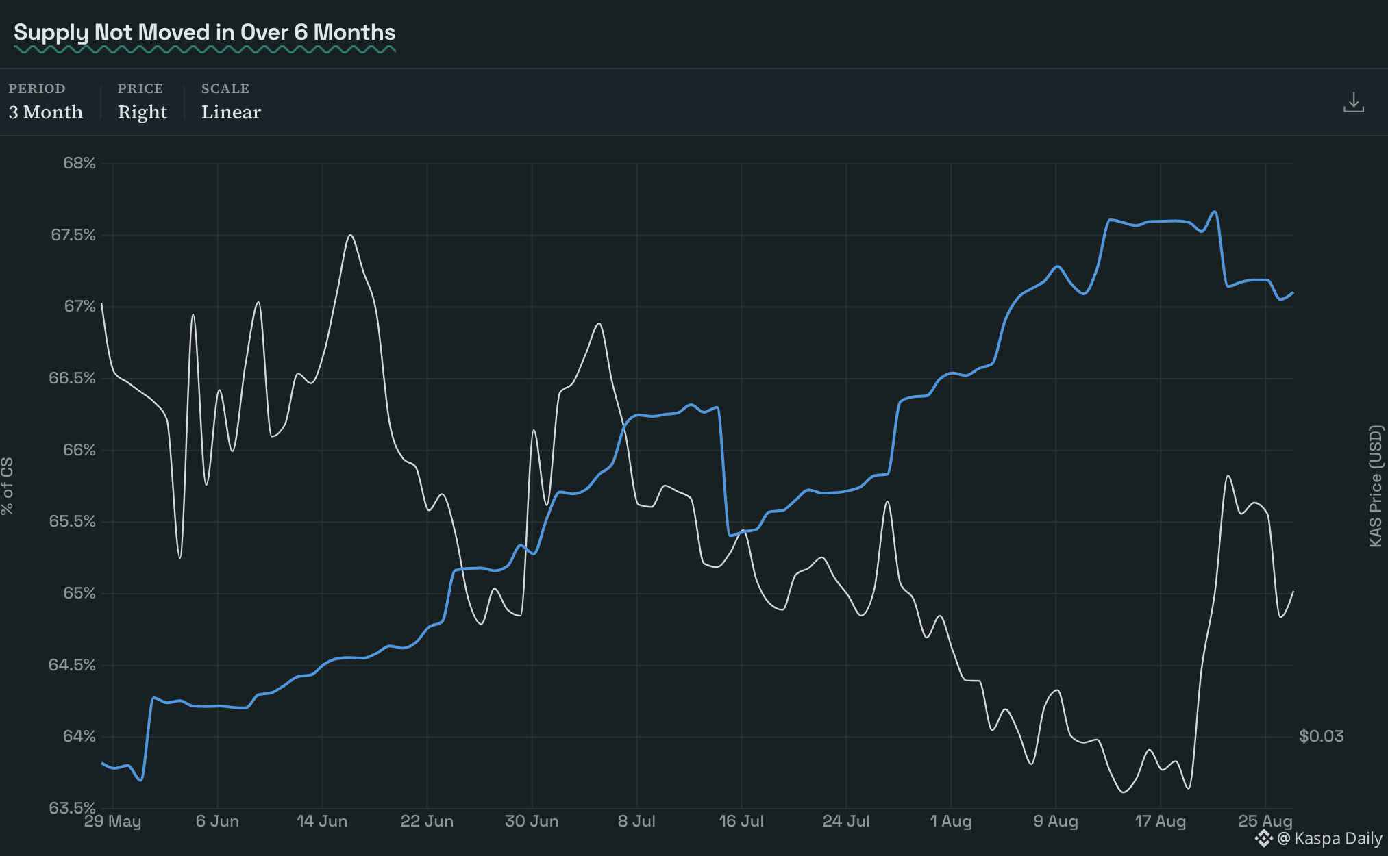Image resolution: width=1388 pixels, height=856 pixels.
Task: Click the 22 Jun date label
Action: 427,821
